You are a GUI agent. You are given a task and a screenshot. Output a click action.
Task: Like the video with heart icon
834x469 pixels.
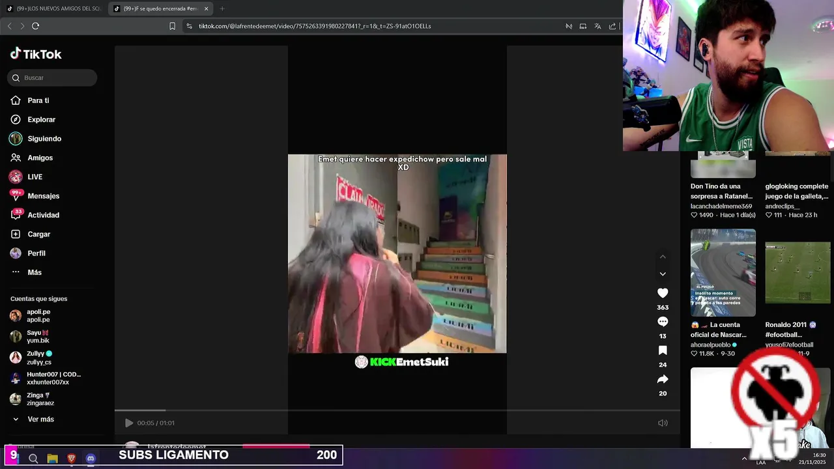click(663, 293)
